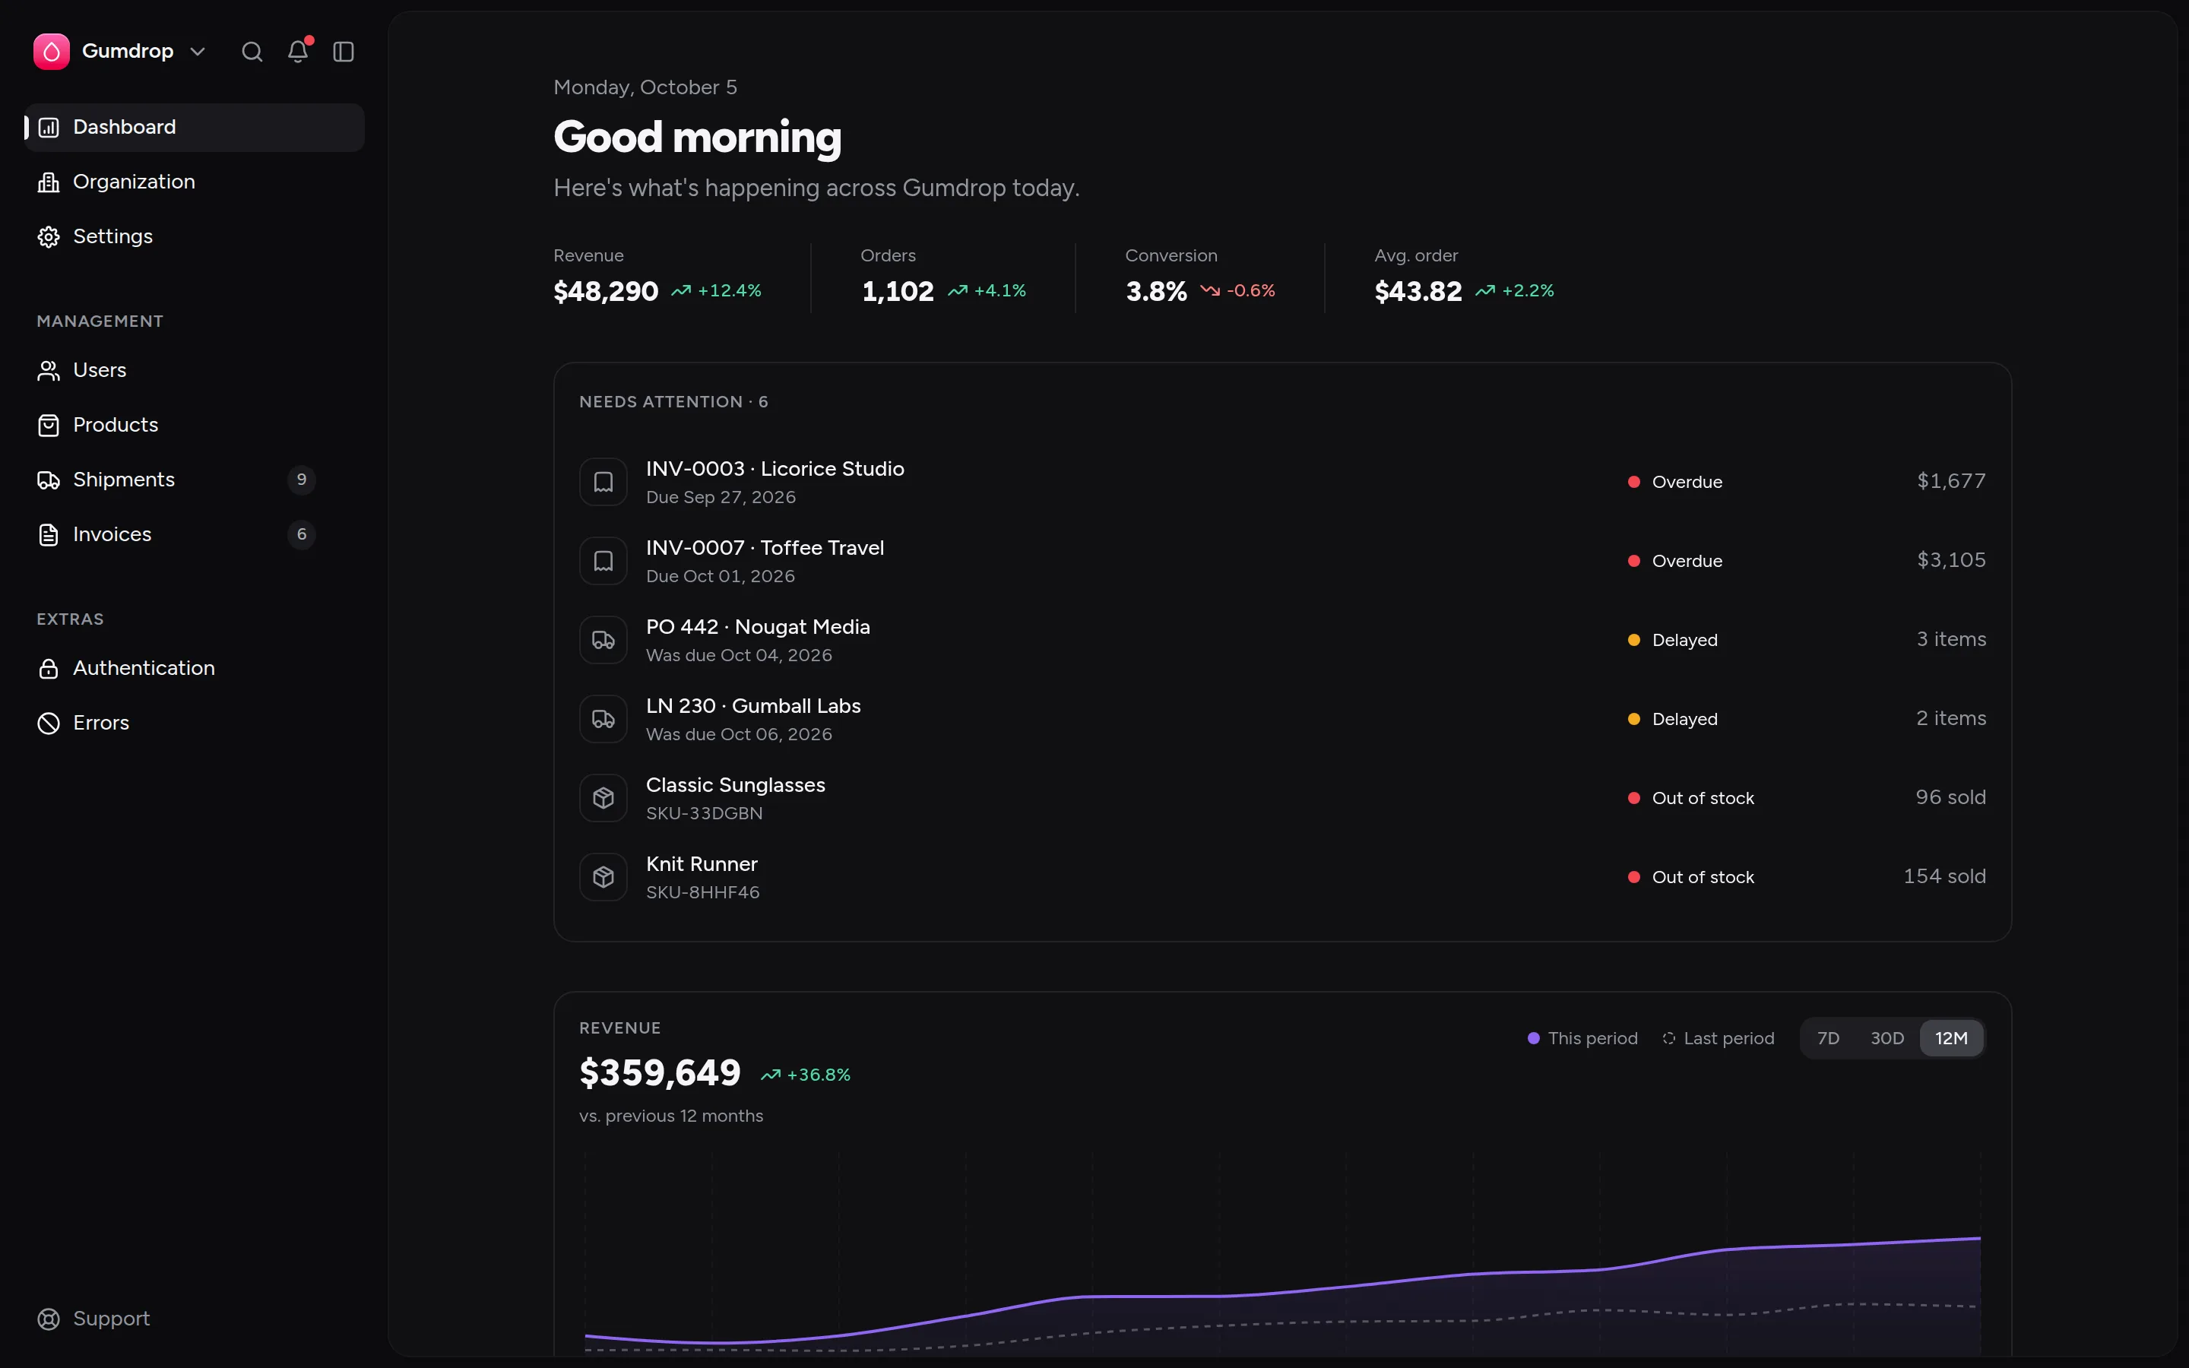Viewport: 2189px width, 1368px height.
Task: Click the Authentication lock icon
Action: click(x=49, y=669)
